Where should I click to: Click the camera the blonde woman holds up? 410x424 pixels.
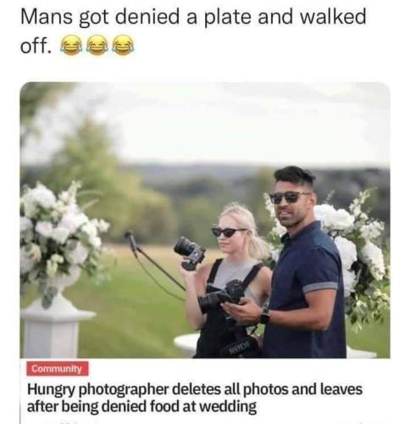190,253
